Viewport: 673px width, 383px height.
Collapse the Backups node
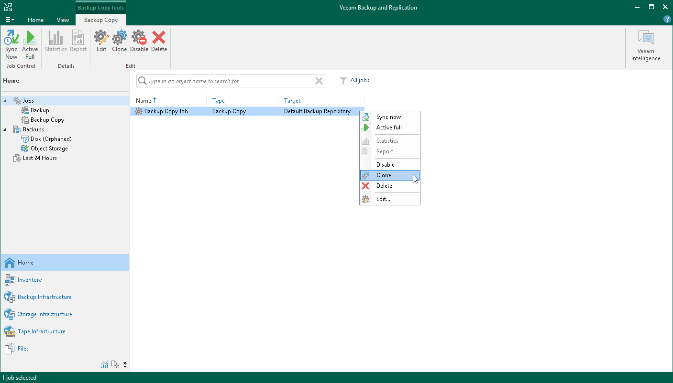[x=4, y=129]
